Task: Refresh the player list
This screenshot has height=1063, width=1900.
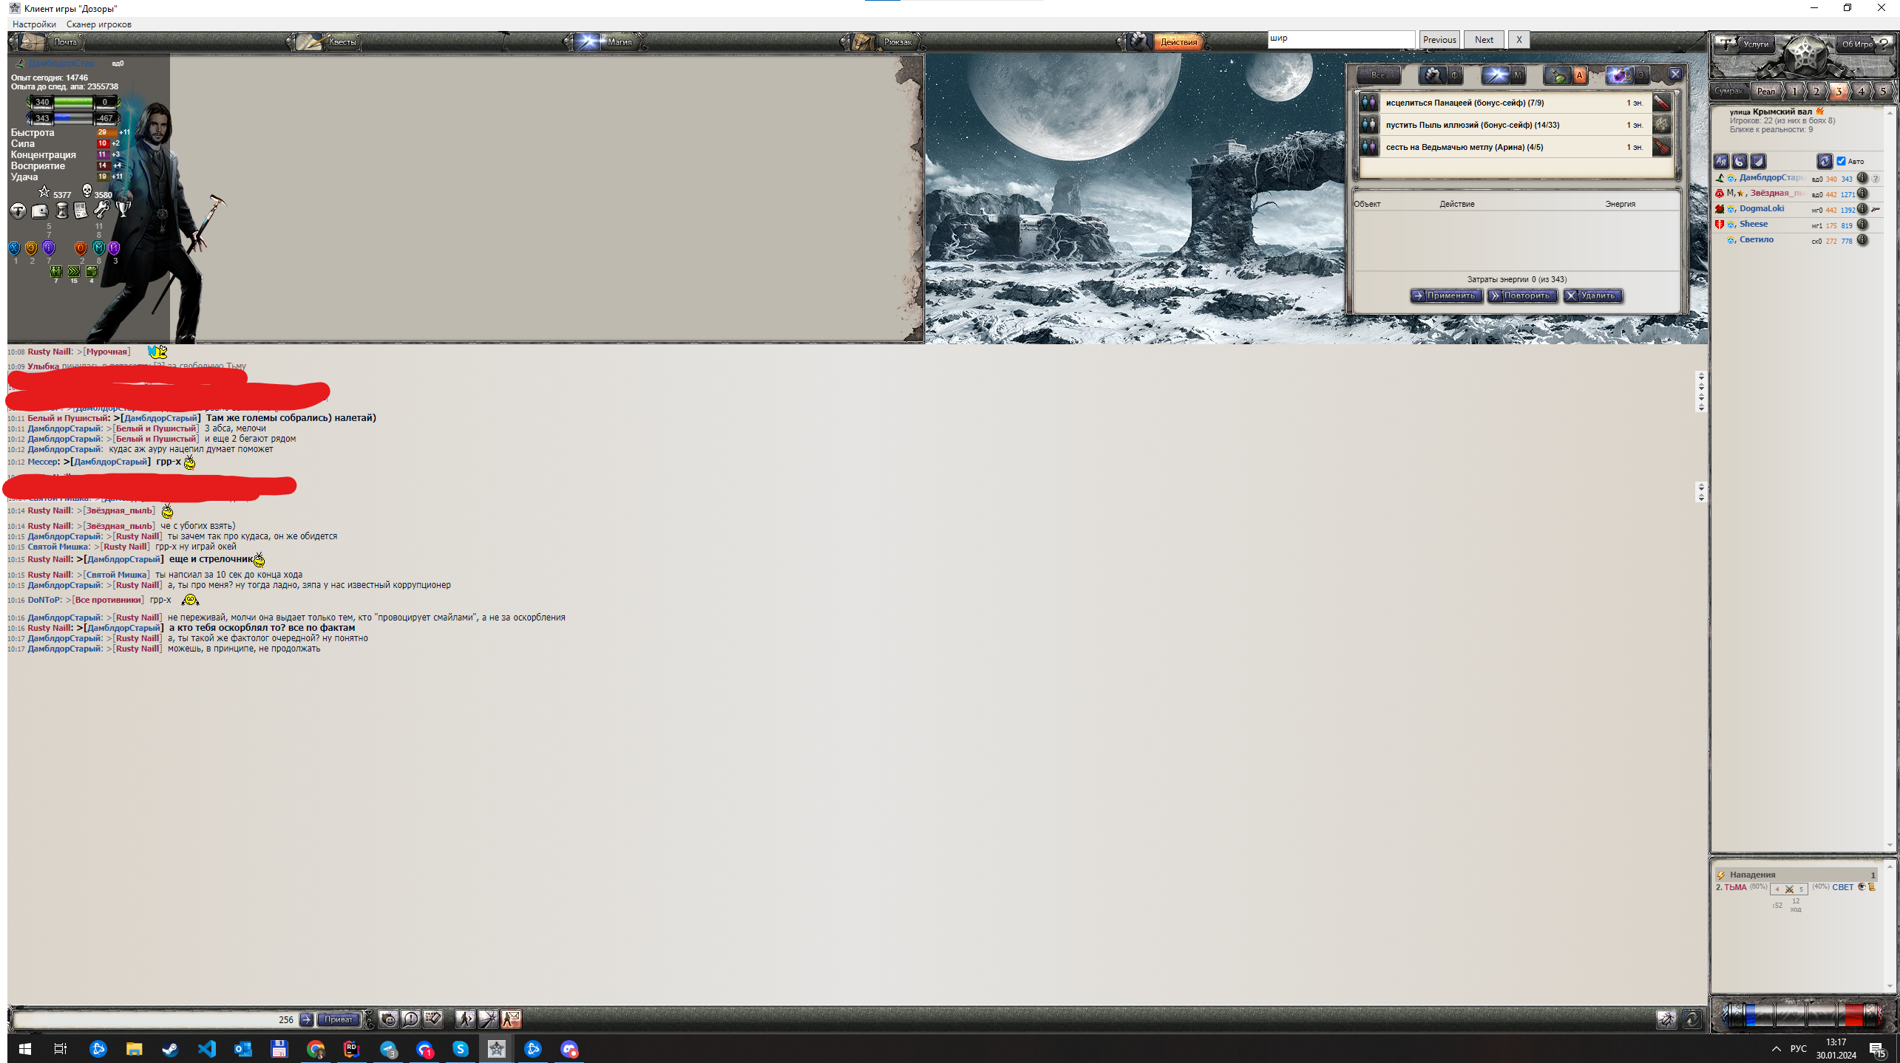Action: (1824, 161)
